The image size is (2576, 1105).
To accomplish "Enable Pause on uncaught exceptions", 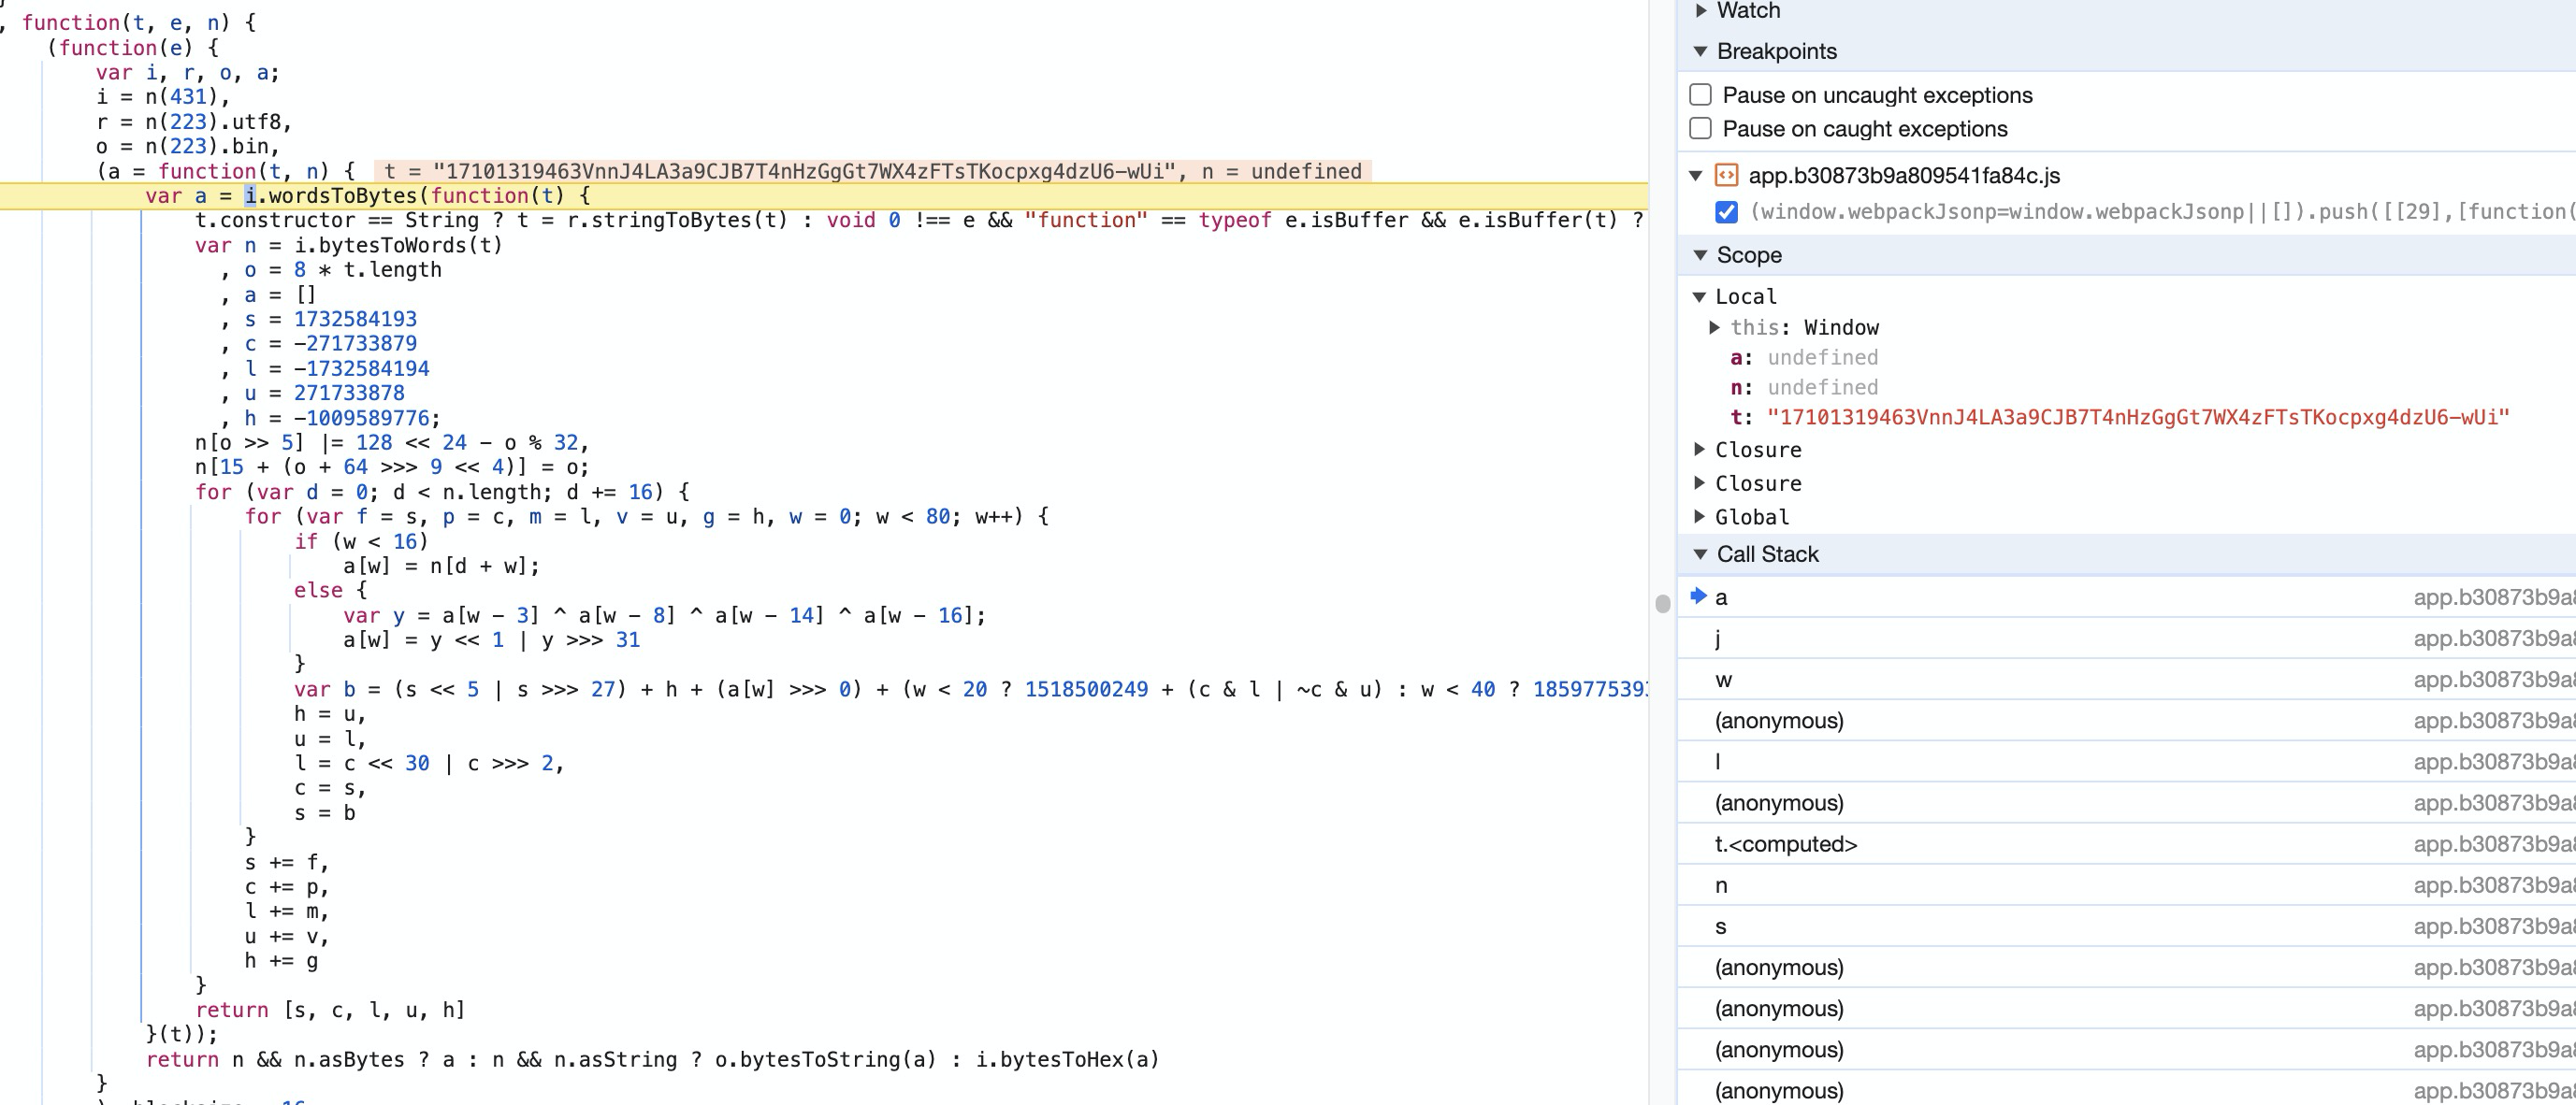I will pyautogui.click(x=1700, y=95).
